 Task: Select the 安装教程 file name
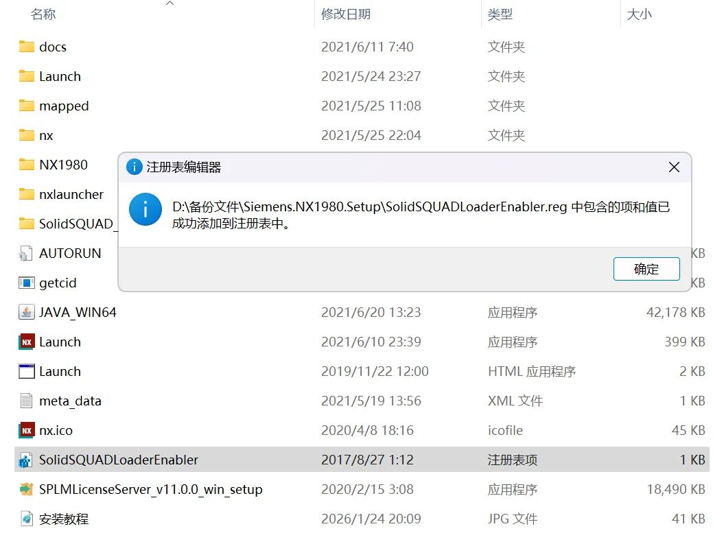pyautogui.click(x=64, y=519)
